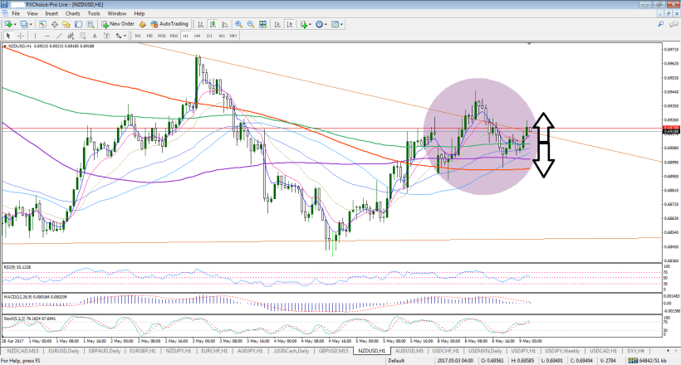Select the trendline tool
681x365 pixels.
tap(59, 36)
